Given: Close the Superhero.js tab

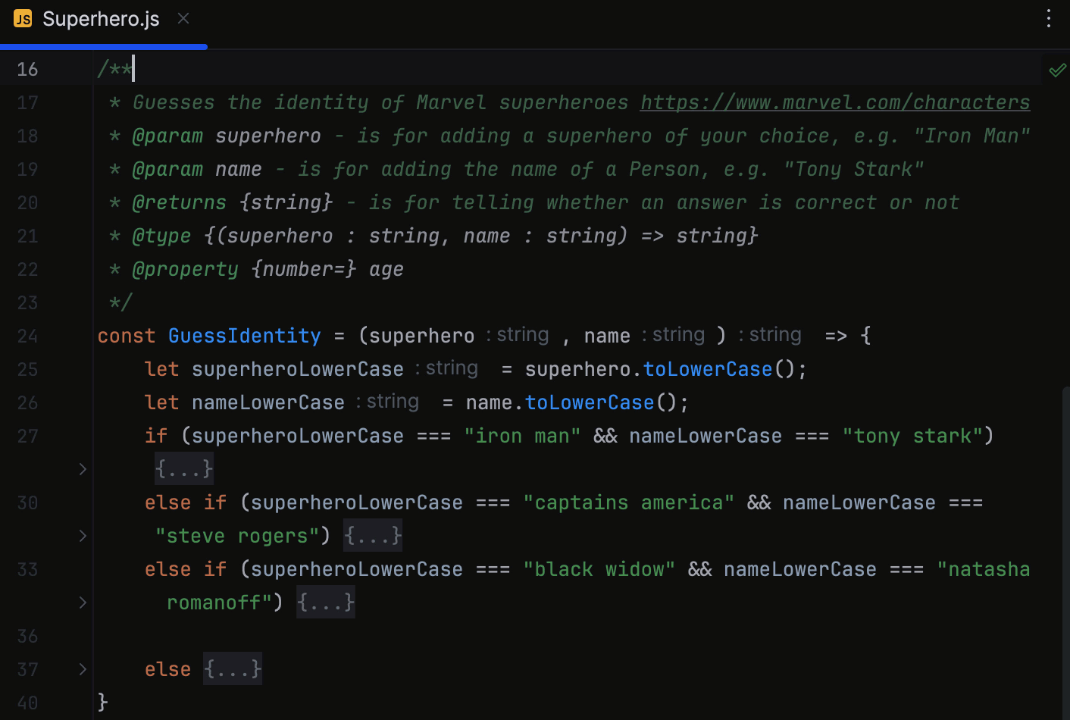Looking at the screenshot, I should coord(183,18).
